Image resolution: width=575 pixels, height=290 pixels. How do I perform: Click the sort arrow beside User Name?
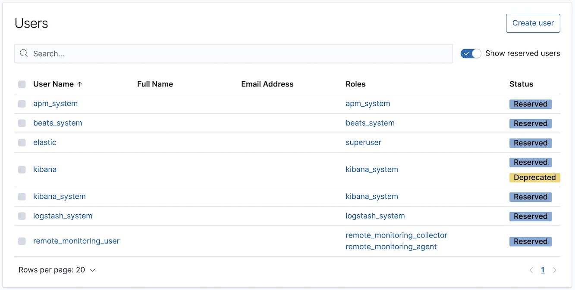80,84
